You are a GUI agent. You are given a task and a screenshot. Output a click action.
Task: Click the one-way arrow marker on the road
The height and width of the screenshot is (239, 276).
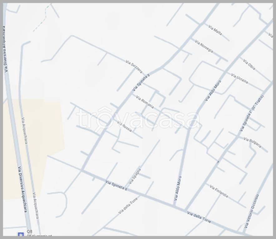(x=218, y=162)
